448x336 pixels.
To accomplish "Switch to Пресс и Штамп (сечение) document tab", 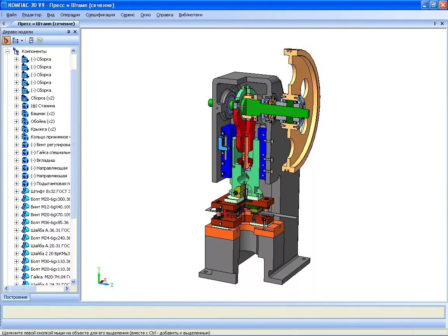I will [46, 24].
